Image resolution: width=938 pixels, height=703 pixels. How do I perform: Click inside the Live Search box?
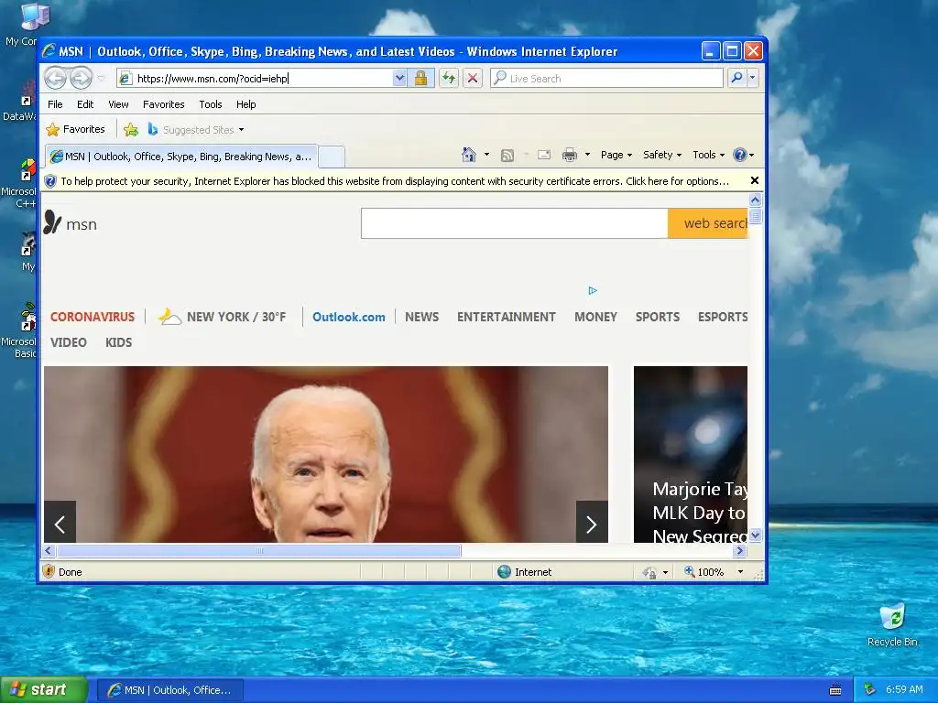click(606, 79)
